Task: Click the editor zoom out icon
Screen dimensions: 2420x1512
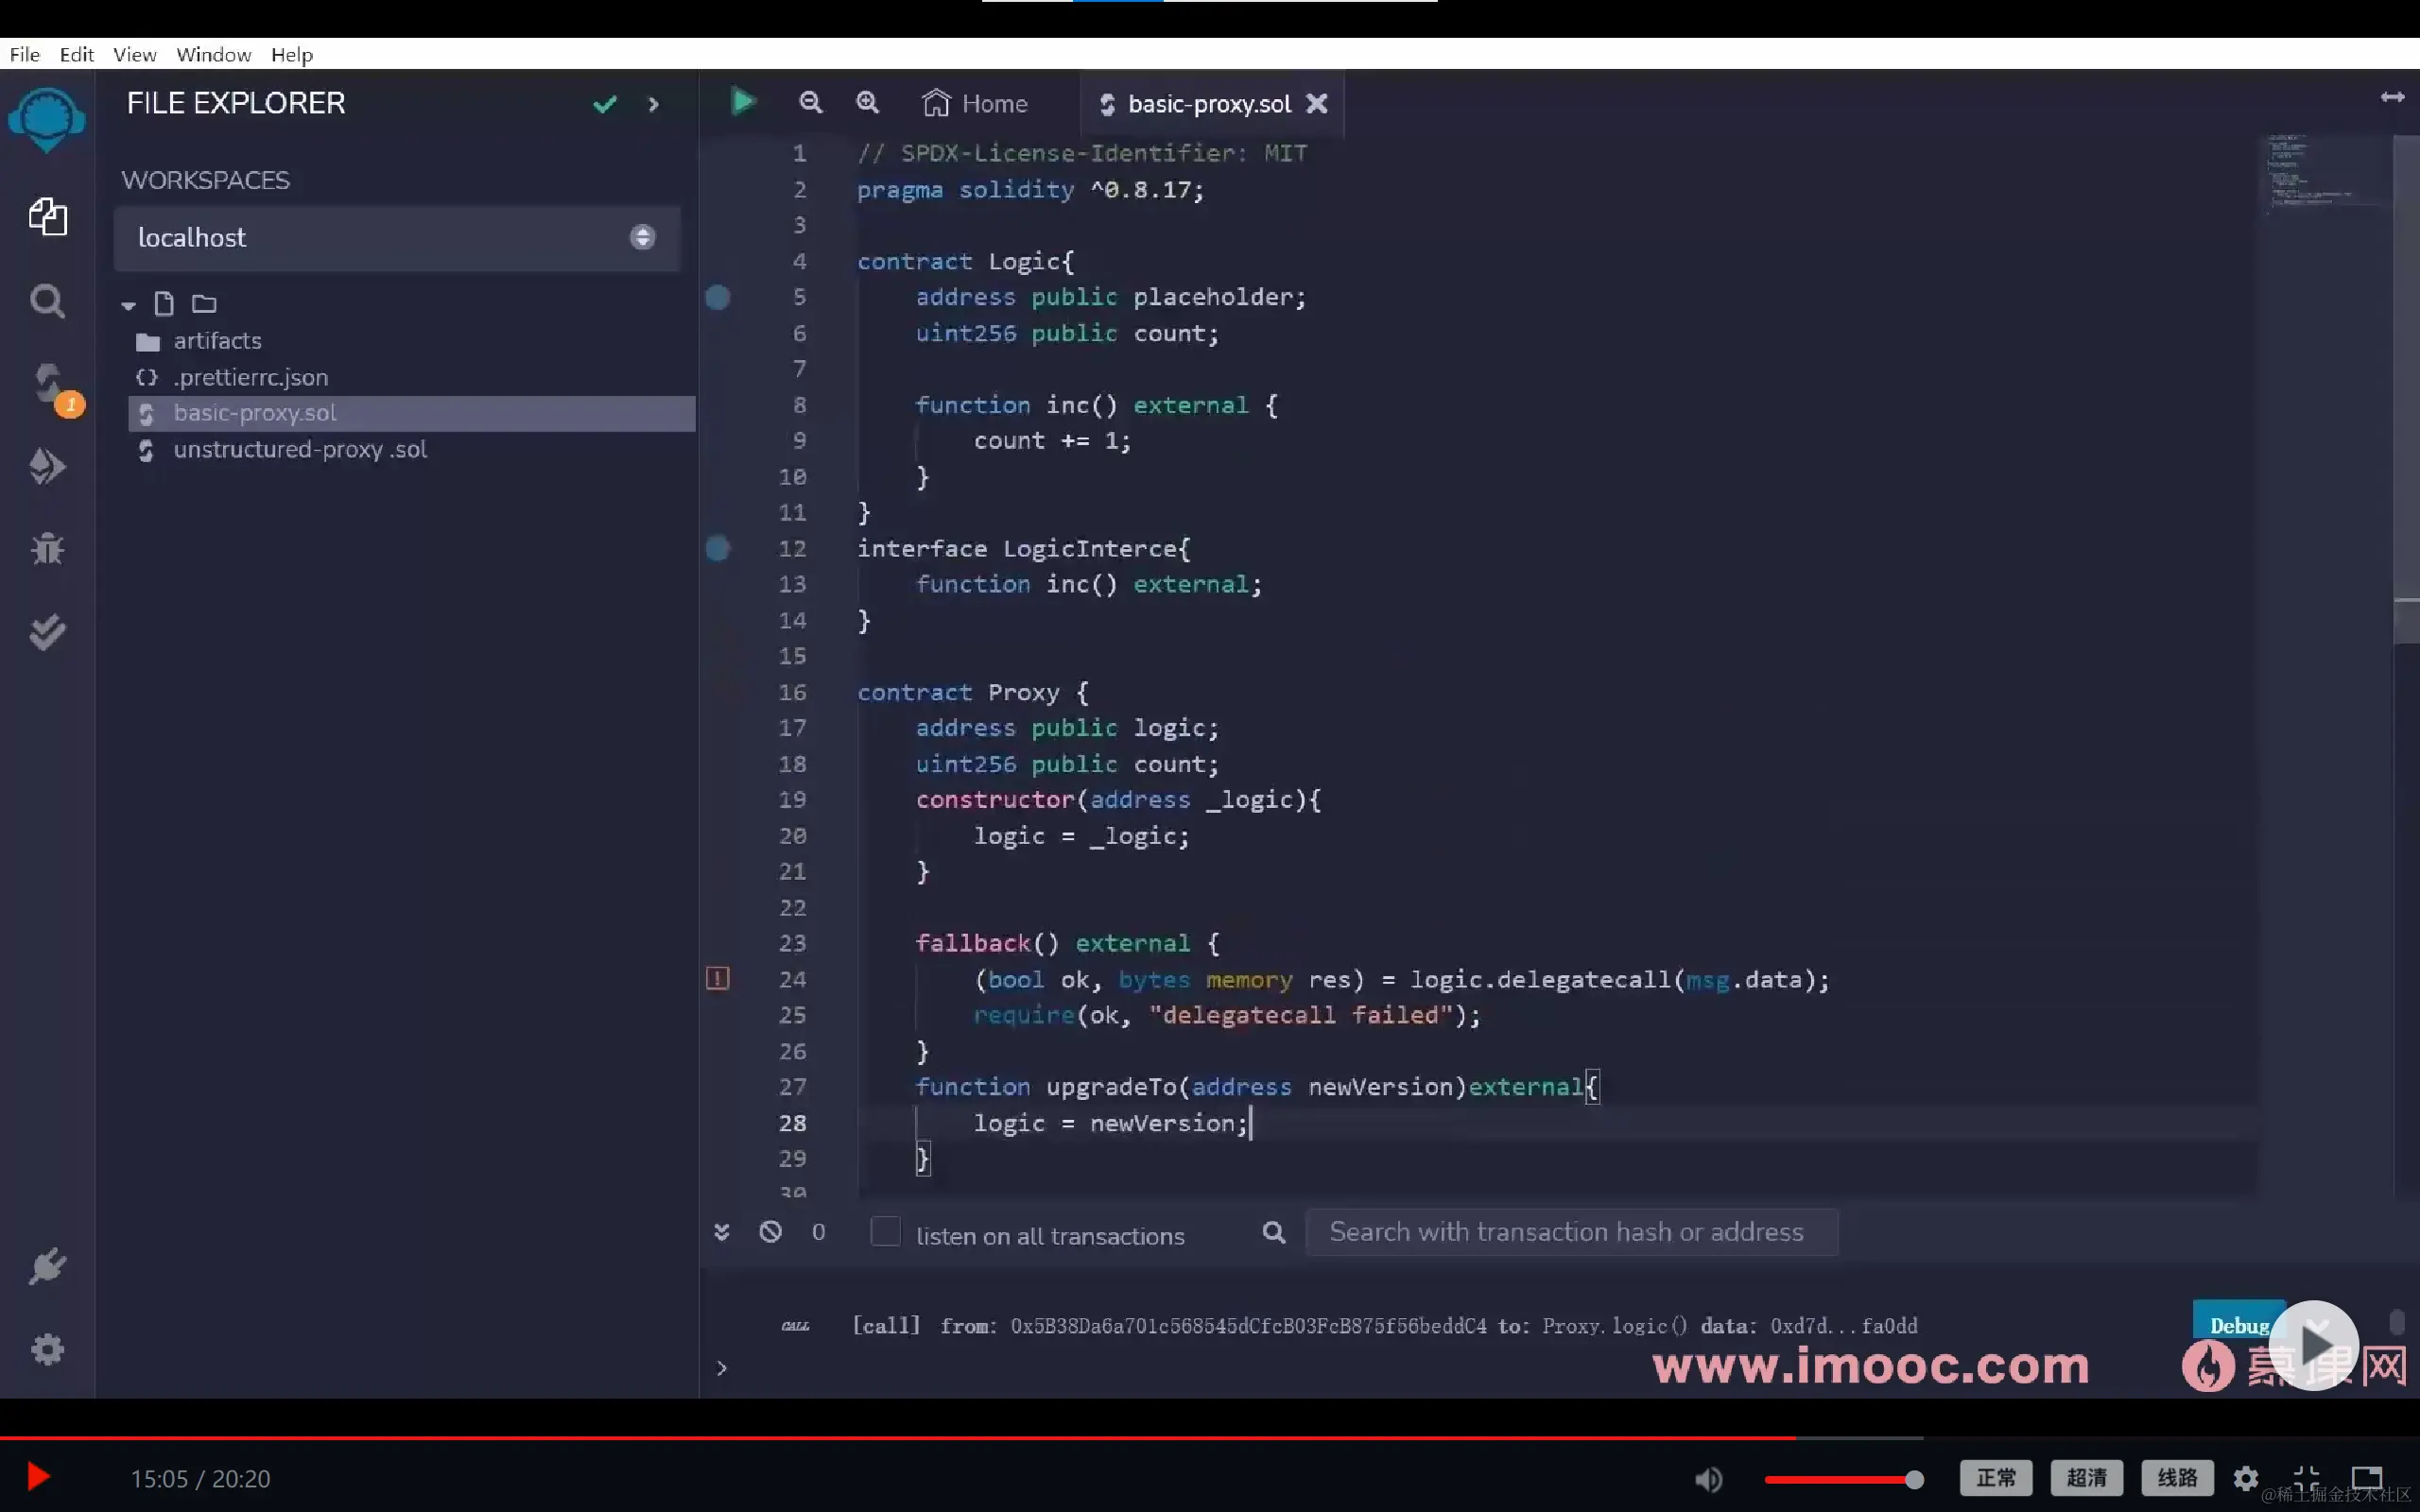Action: coord(810,102)
